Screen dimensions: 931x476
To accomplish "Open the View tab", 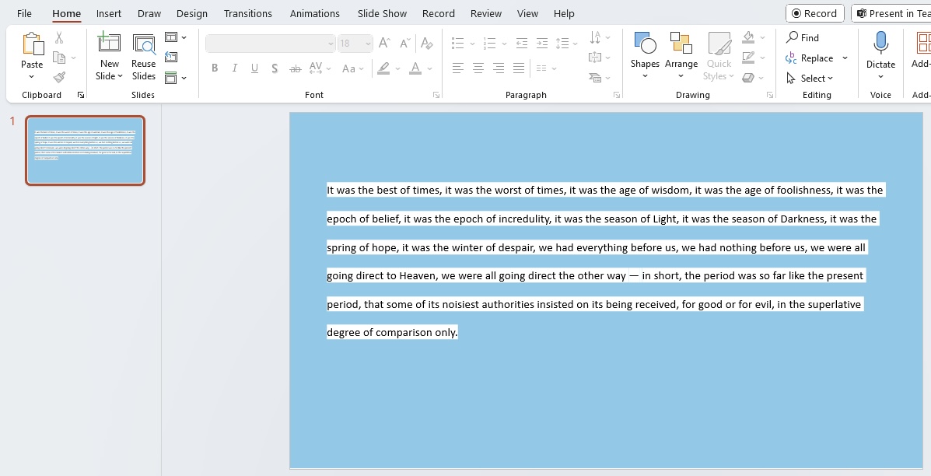I will [527, 13].
